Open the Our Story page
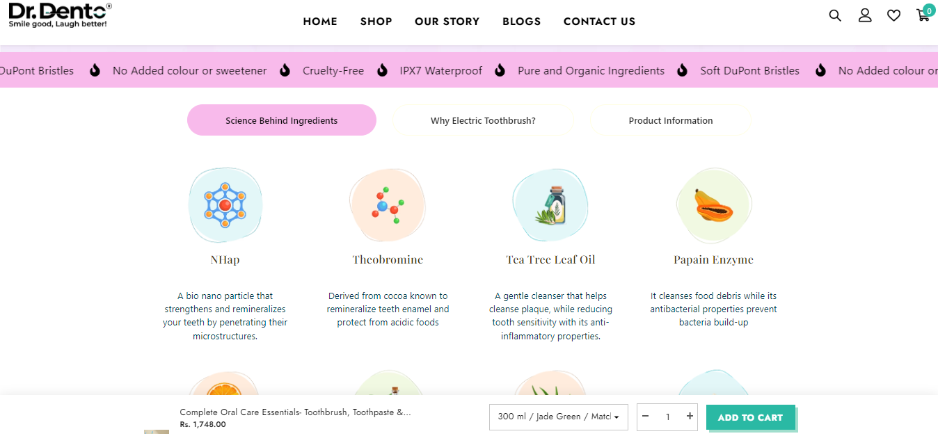This screenshot has width=938, height=436. click(447, 22)
